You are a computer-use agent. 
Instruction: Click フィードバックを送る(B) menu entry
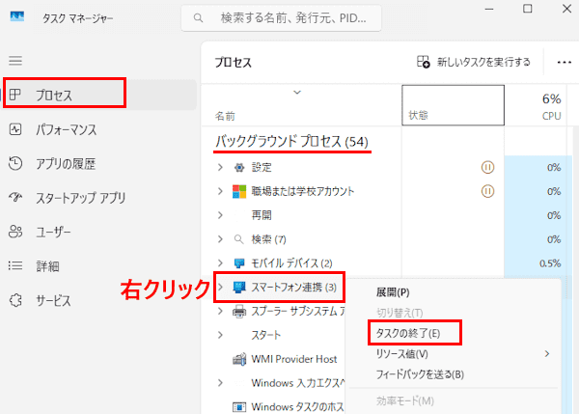pos(419,374)
